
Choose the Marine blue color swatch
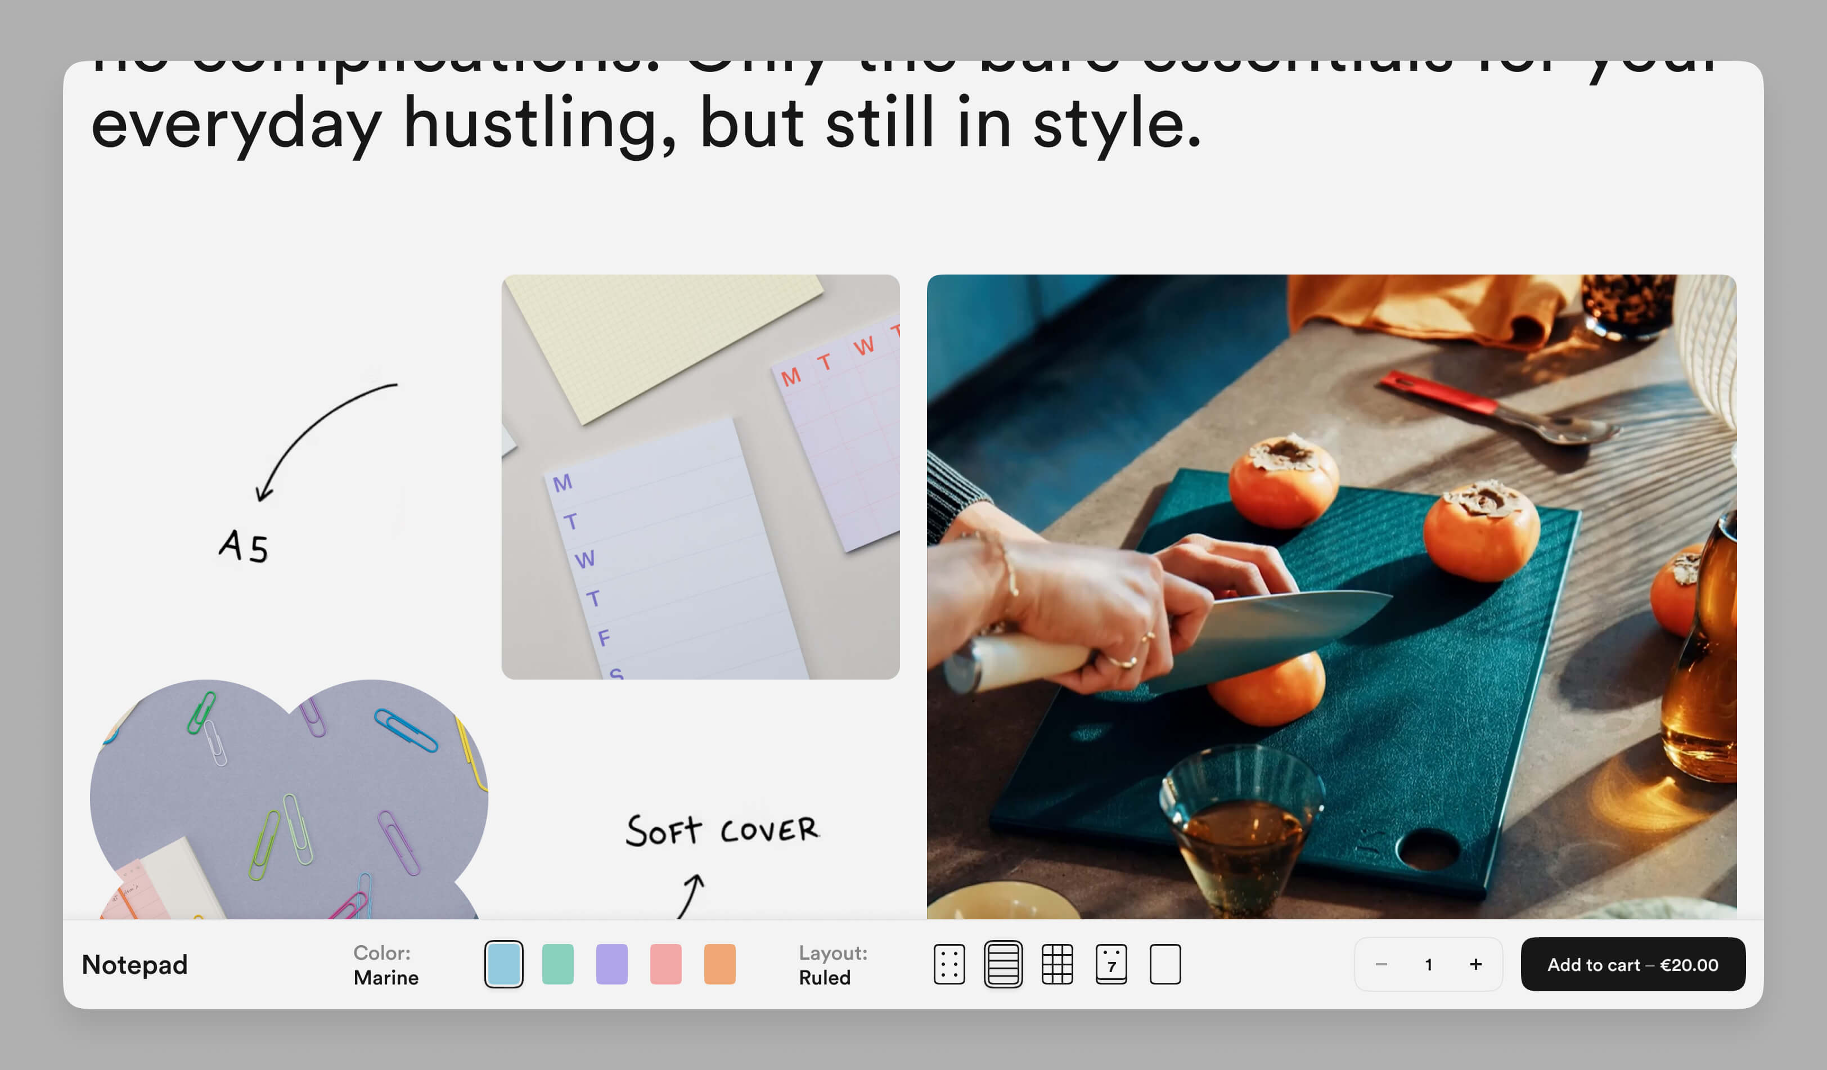click(x=504, y=964)
